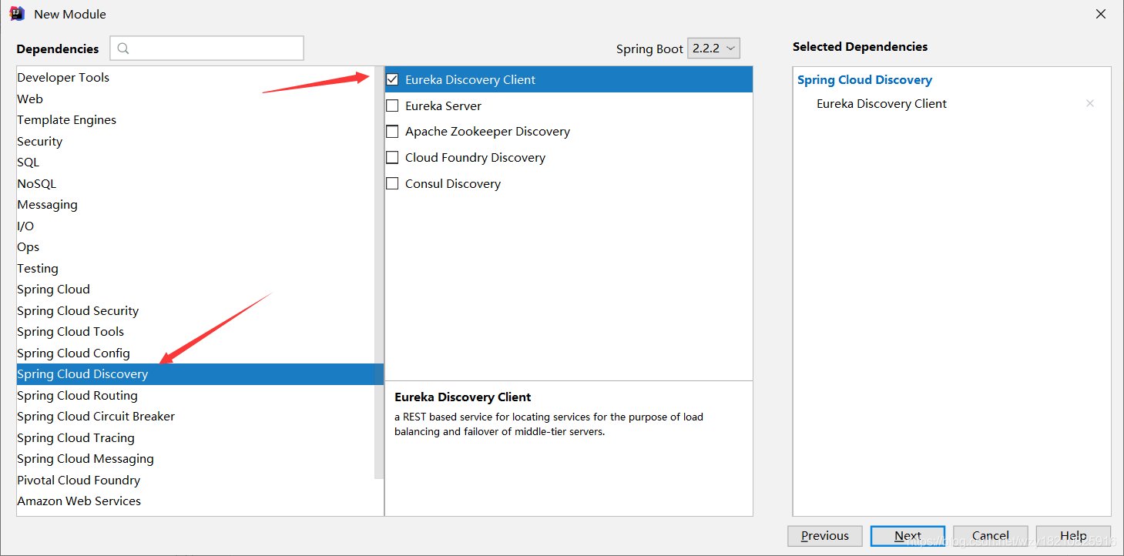Click the Eureka Server label text
Image resolution: width=1124 pixels, height=556 pixels.
point(443,106)
